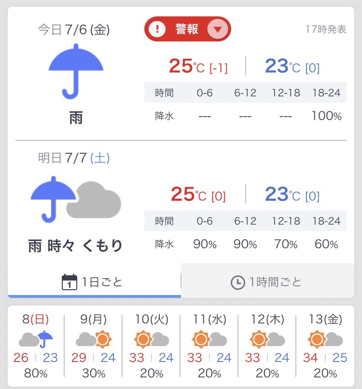The height and width of the screenshot is (389, 362).
Task: Click the cloud-sun icon for 9(月)
Action: coord(94,340)
